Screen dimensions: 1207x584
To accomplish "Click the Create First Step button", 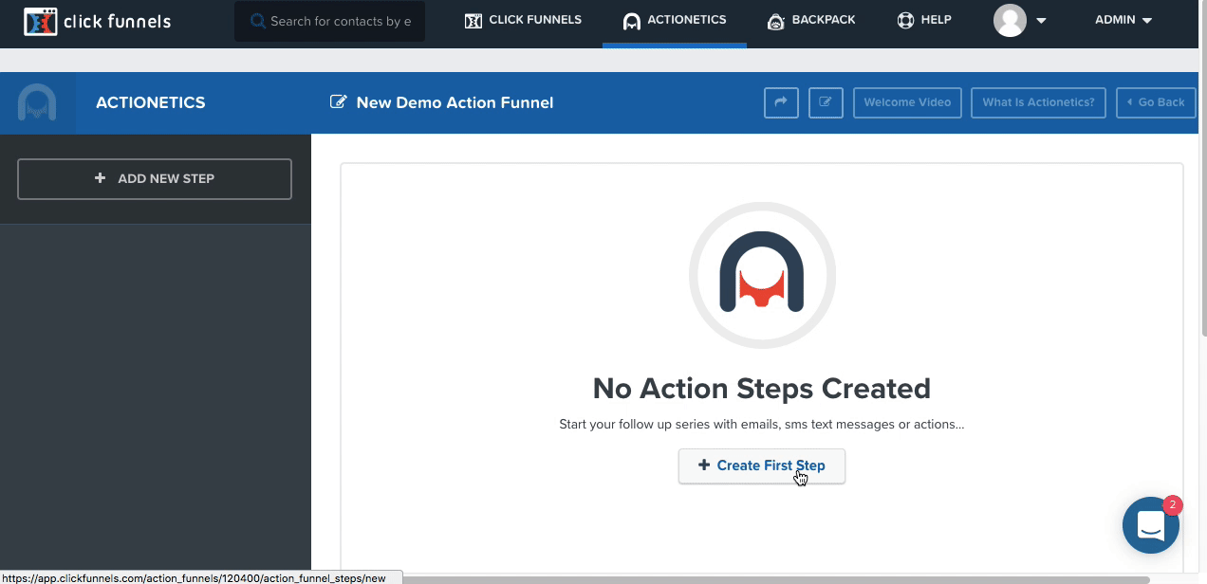I will pyautogui.click(x=762, y=465).
